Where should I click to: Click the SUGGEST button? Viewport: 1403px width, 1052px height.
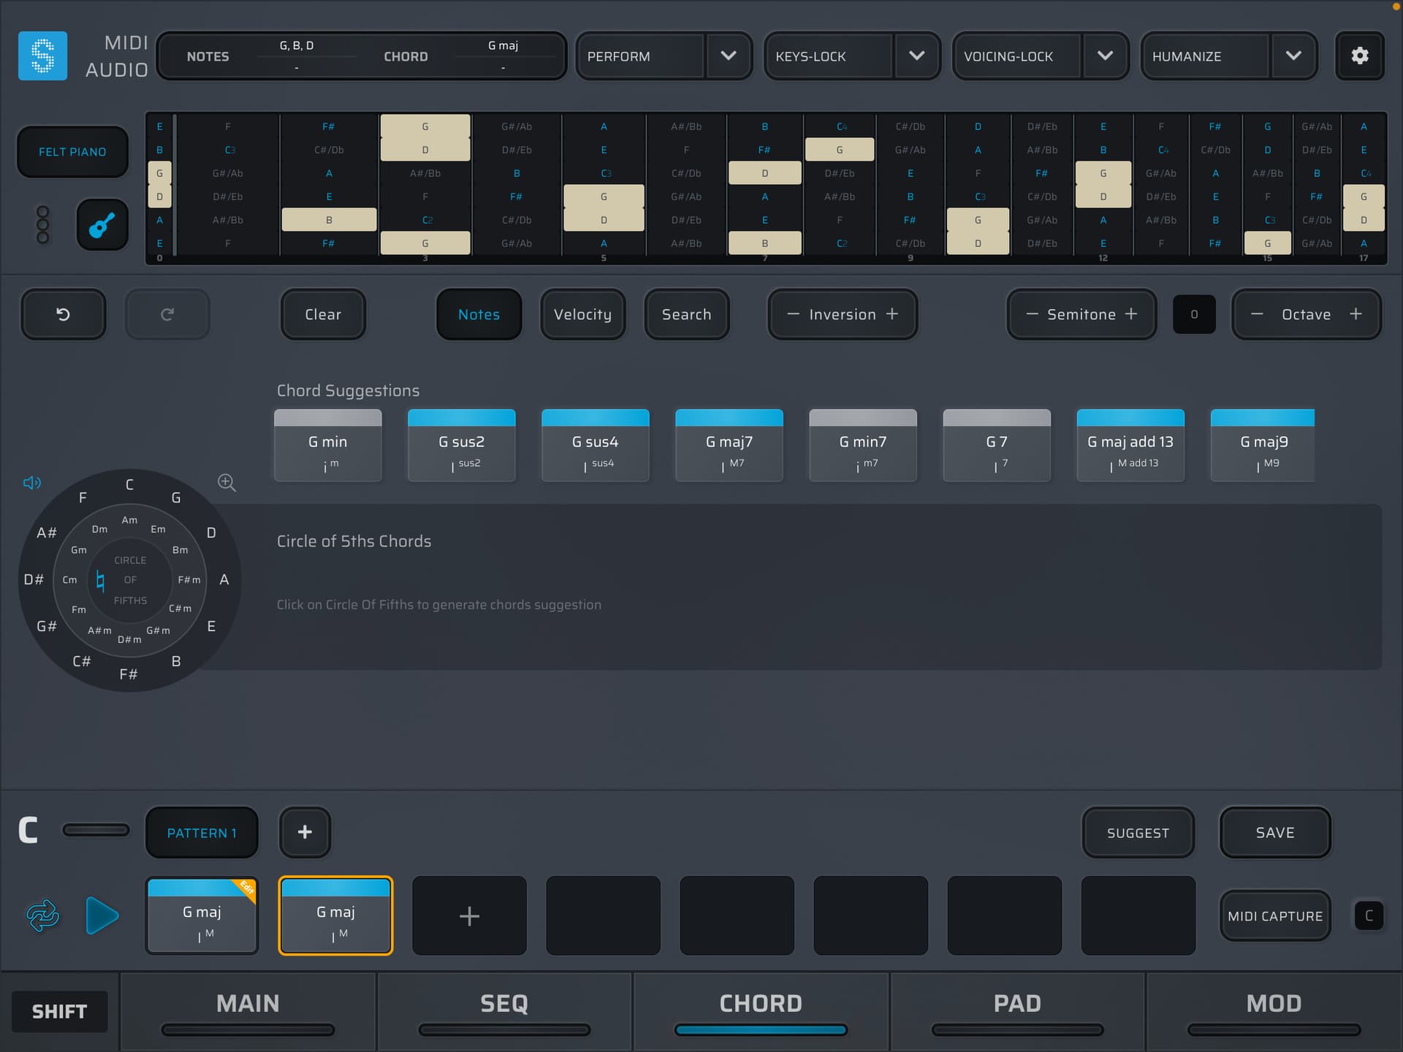coord(1137,833)
